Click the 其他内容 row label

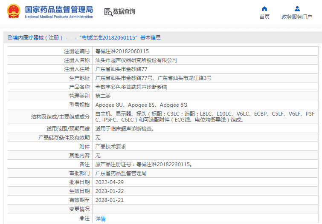pos(79,156)
